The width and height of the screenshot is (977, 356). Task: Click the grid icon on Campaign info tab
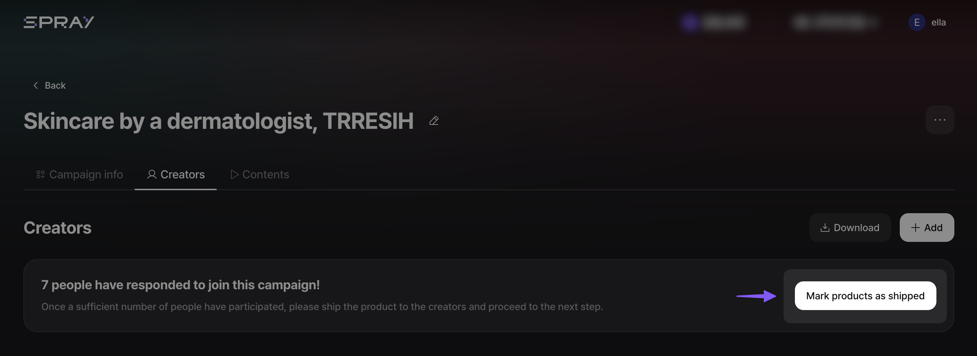click(40, 174)
